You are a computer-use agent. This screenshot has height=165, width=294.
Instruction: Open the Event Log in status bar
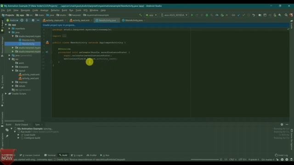(x=281, y=155)
